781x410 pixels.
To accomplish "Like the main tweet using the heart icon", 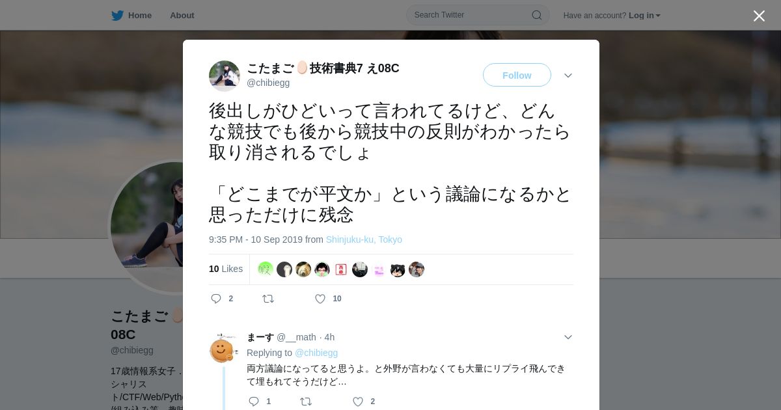I will coord(320,299).
